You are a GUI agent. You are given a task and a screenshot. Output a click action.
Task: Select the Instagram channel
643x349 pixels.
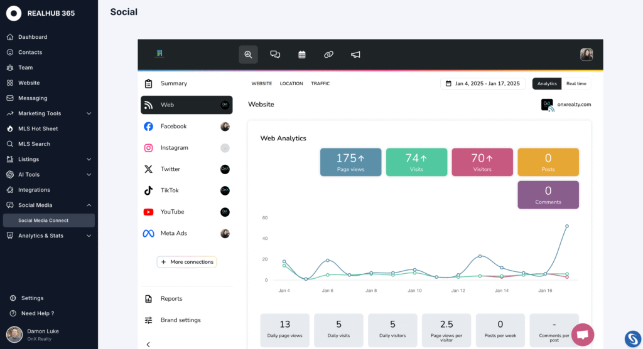[186, 148]
